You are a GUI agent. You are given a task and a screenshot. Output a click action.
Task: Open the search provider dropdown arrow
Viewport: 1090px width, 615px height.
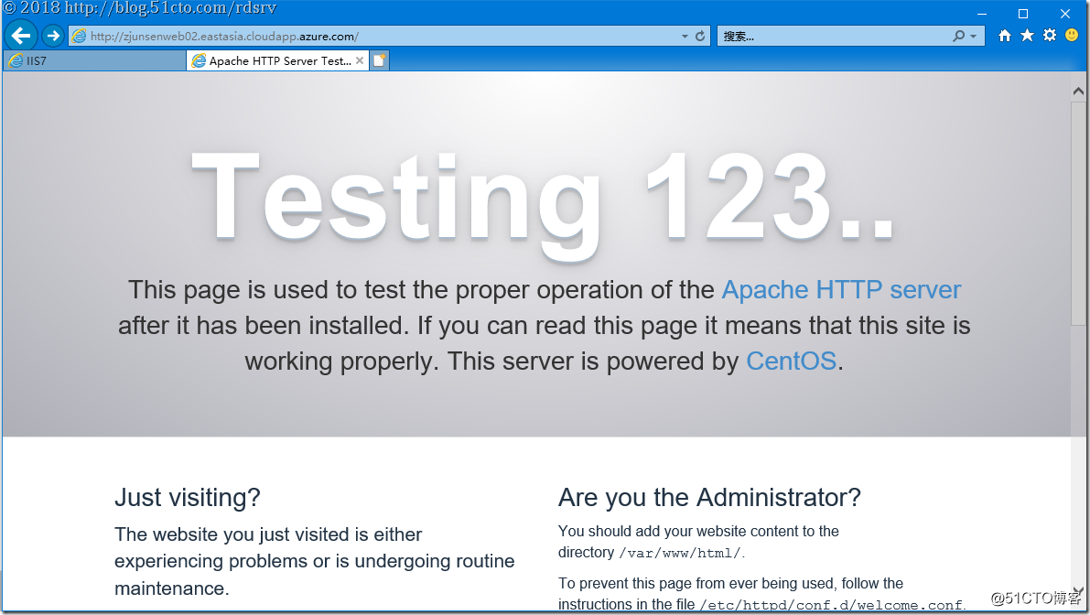[973, 36]
